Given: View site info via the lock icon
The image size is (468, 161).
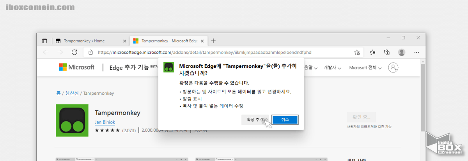Looking at the screenshot, I should click(90, 52).
